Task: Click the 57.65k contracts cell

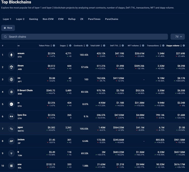Action: (85, 67)
